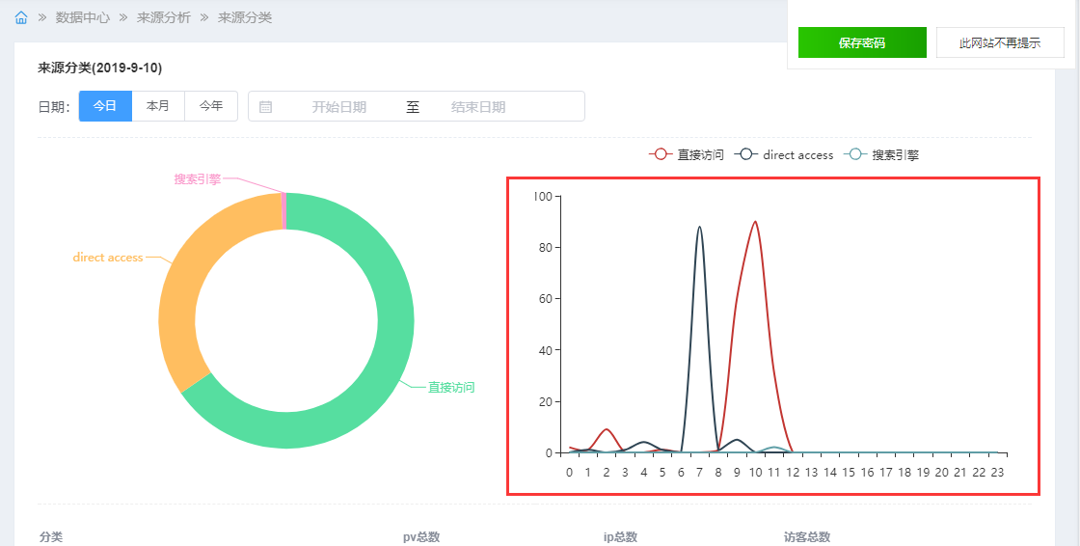Click the 直接访问 pie label
The width and height of the screenshot is (1080, 546).
452,388
